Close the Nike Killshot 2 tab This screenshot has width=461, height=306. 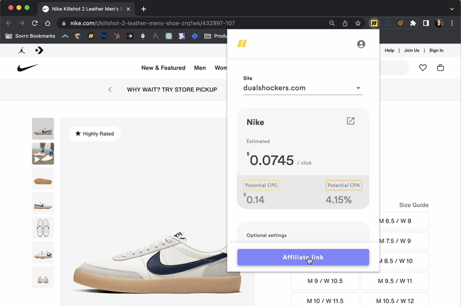128,9
